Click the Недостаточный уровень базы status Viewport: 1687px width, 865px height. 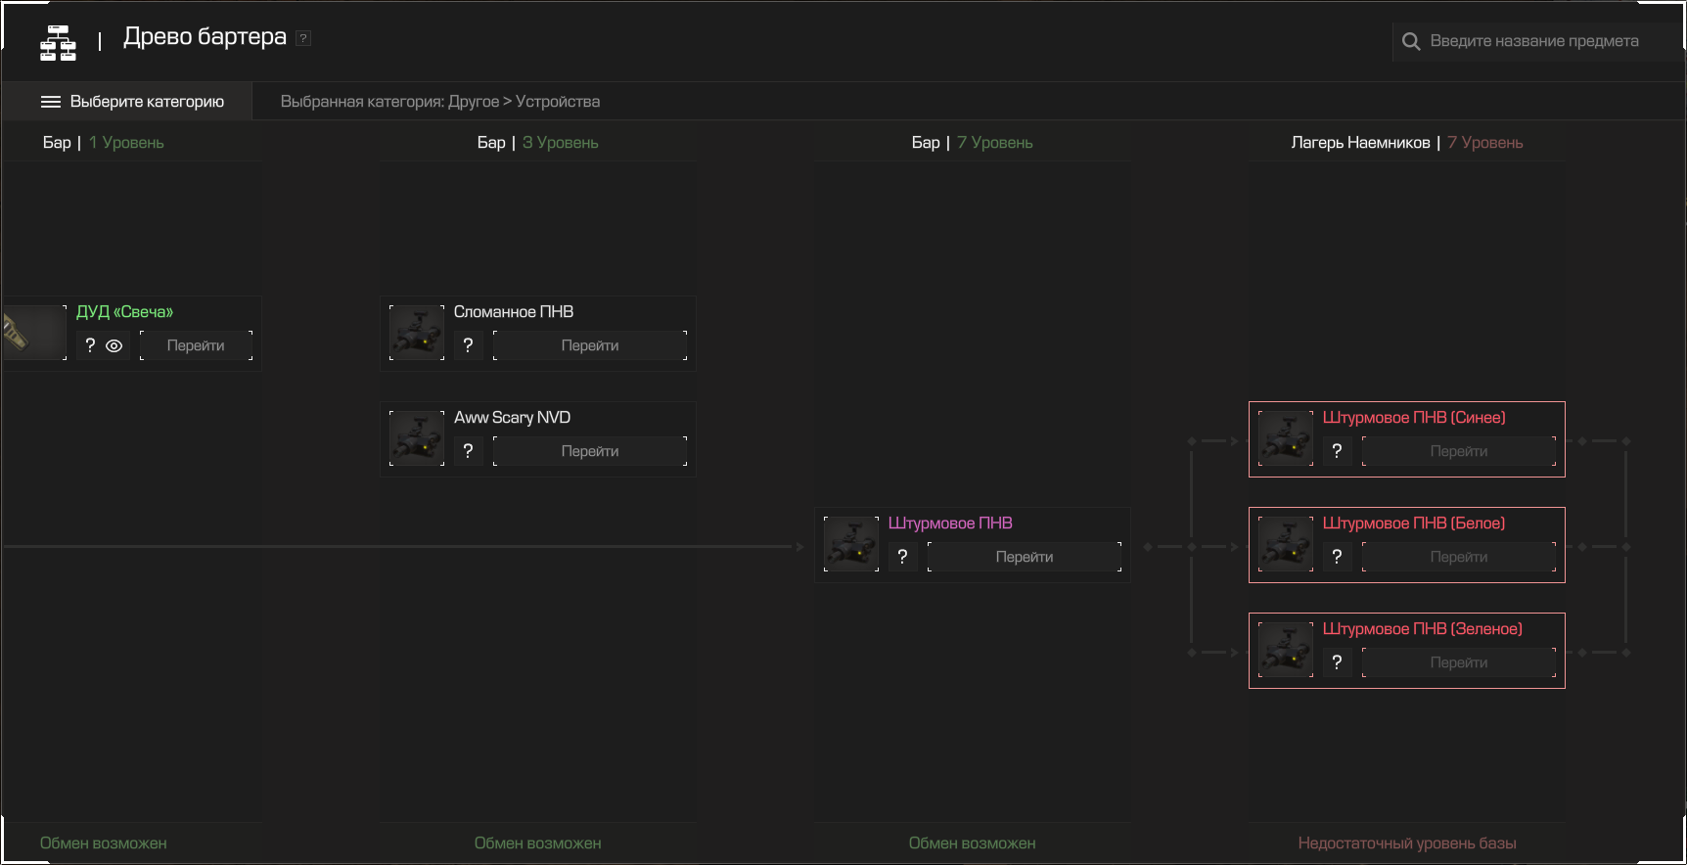pos(1407,843)
